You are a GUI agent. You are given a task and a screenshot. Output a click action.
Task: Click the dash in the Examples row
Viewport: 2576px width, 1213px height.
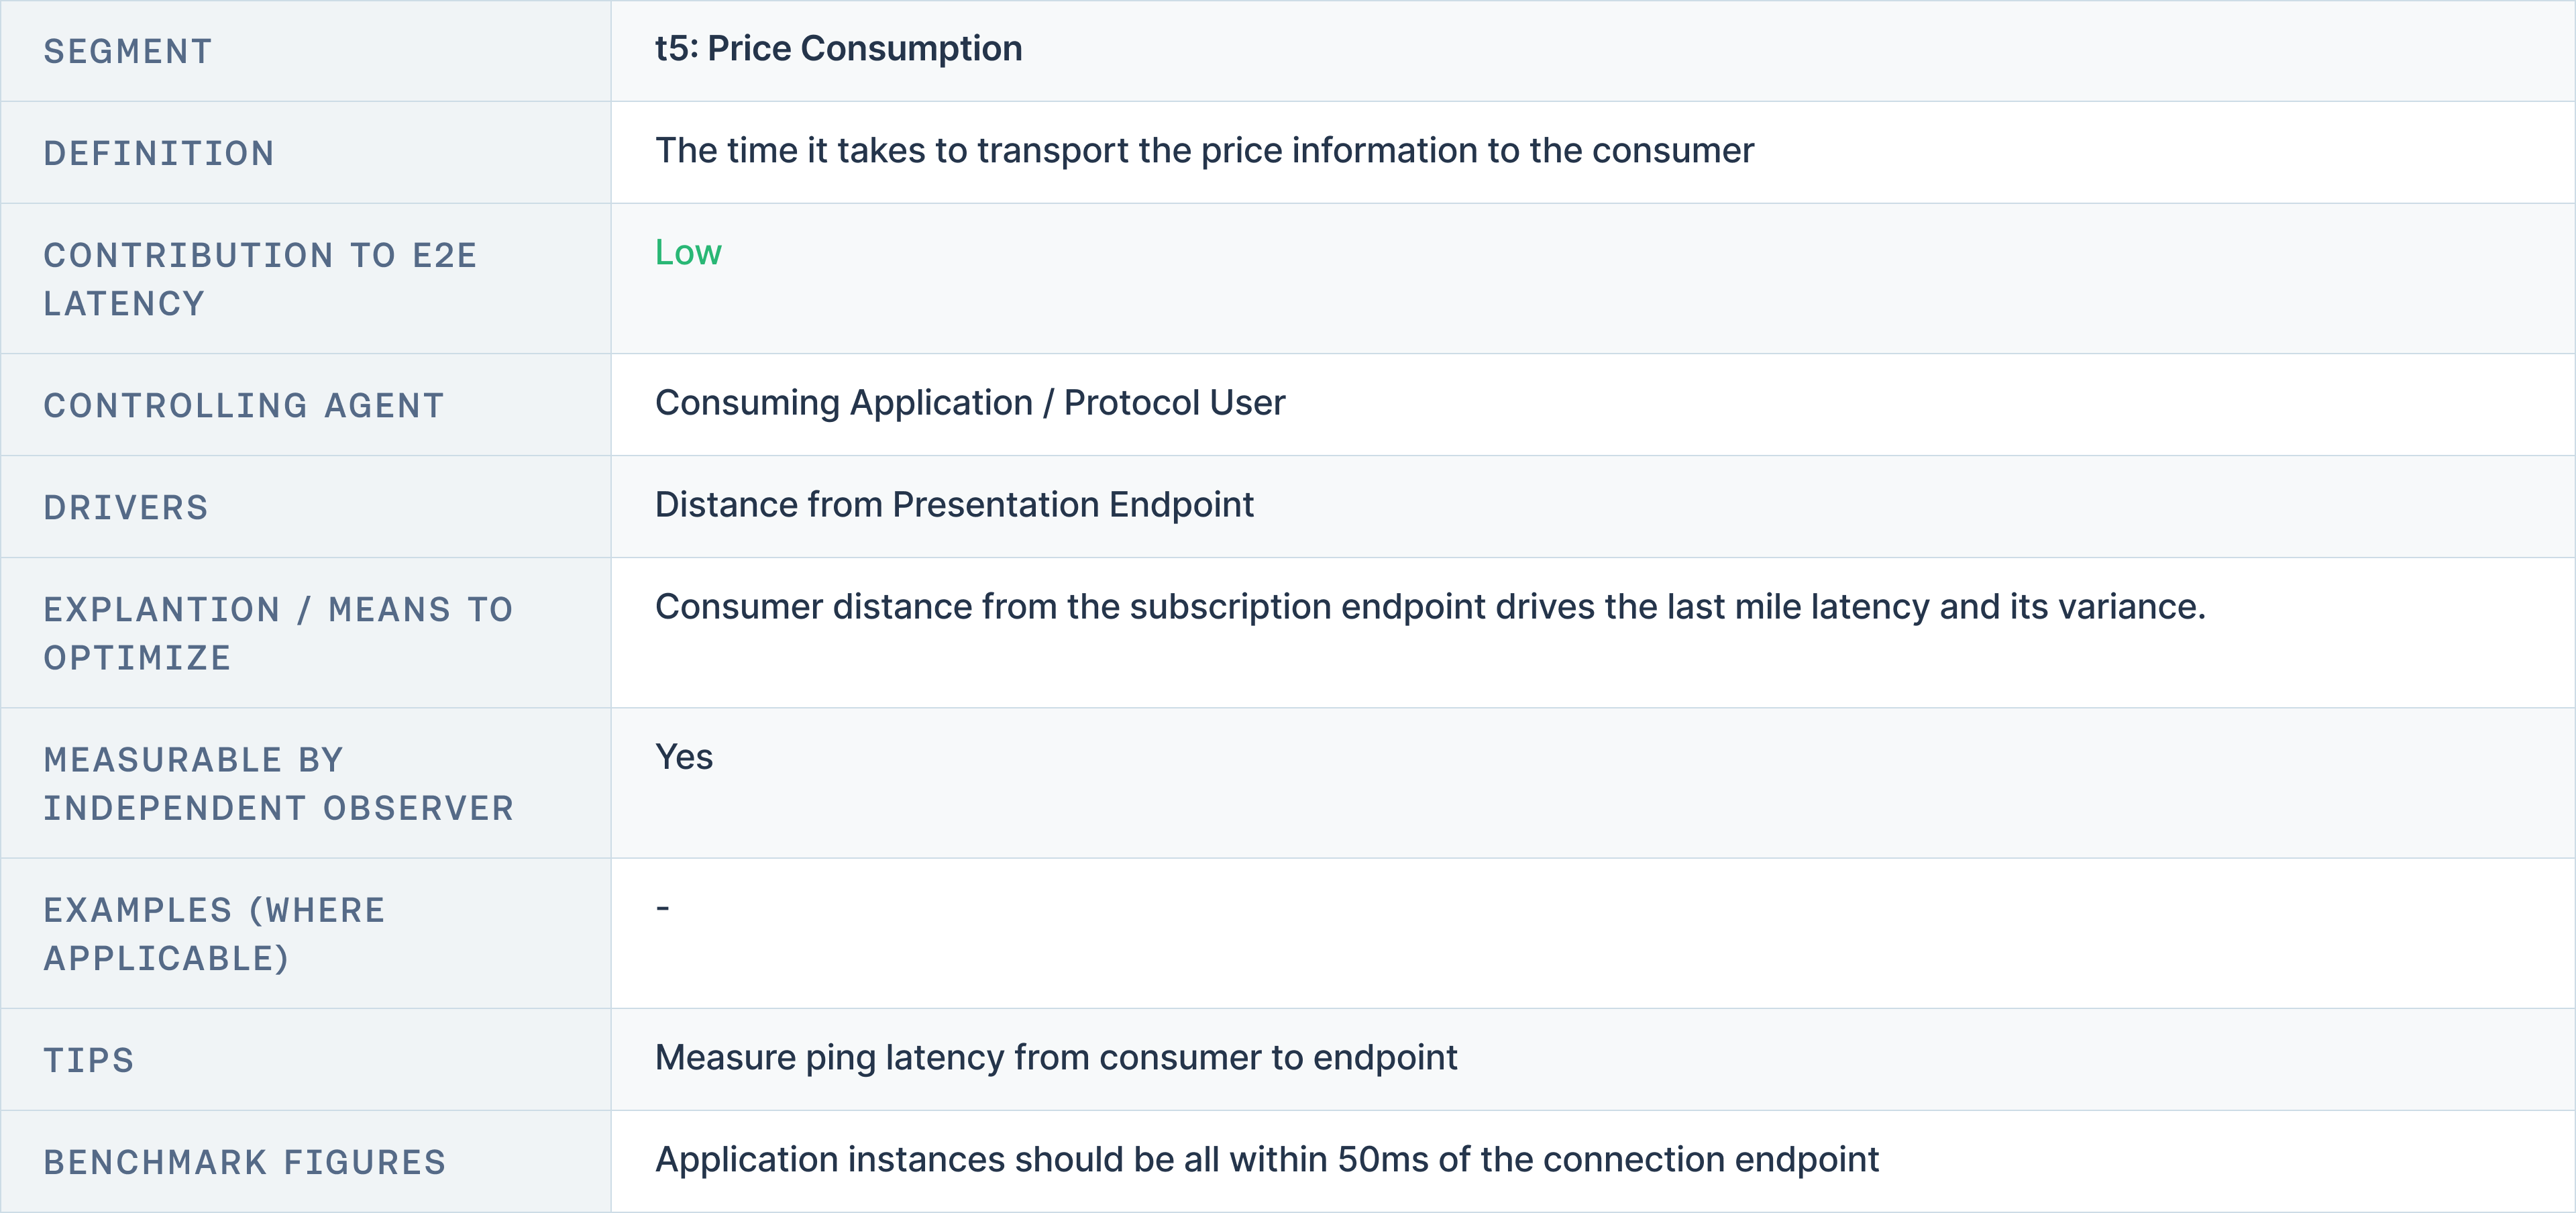click(x=662, y=908)
